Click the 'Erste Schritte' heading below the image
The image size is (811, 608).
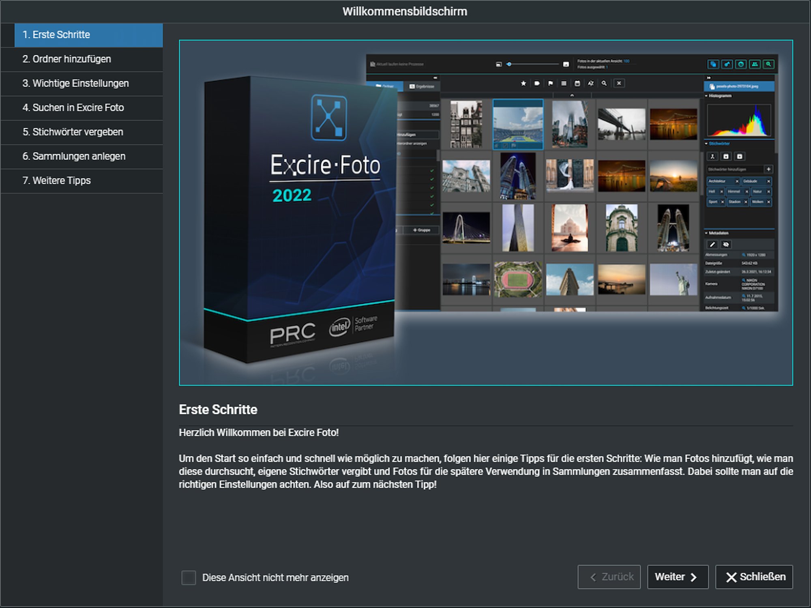coord(218,410)
